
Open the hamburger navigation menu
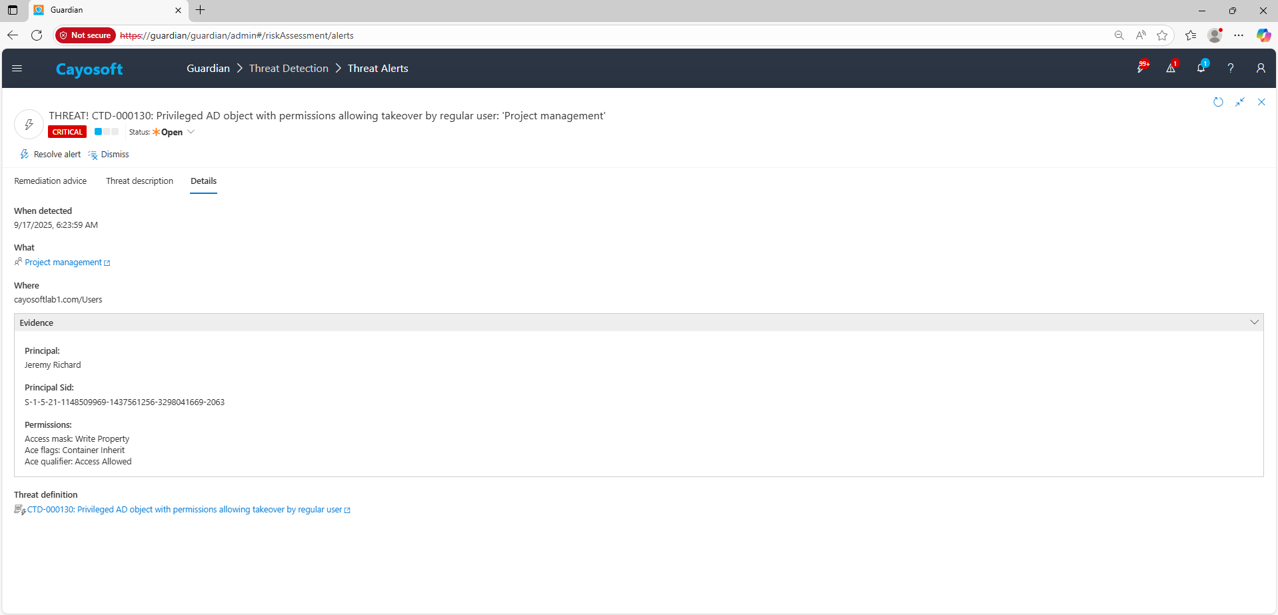click(x=17, y=68)
